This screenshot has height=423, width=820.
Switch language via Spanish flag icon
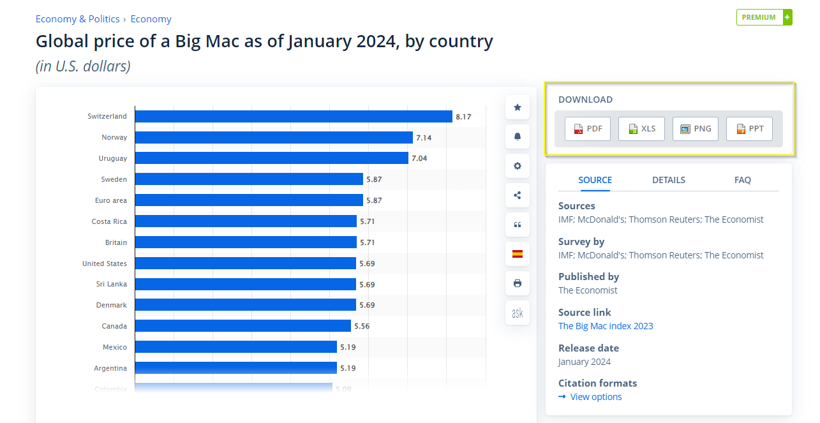[518, 254]
